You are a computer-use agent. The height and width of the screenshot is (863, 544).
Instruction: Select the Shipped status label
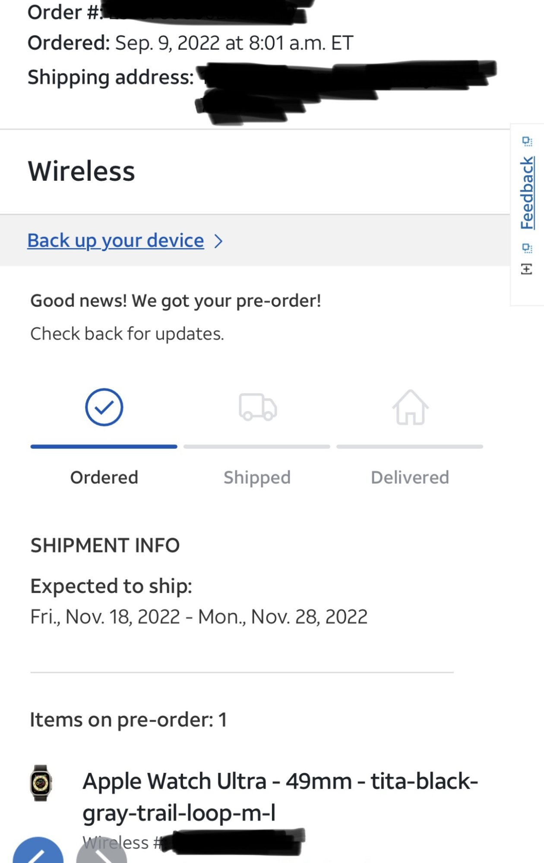pyautogui.click(x=257, y=478)
